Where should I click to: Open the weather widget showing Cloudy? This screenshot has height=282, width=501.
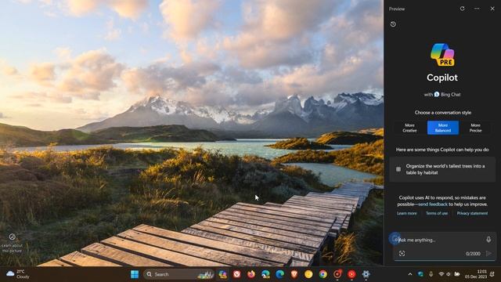pyautogui.click(x=18, y=274)
